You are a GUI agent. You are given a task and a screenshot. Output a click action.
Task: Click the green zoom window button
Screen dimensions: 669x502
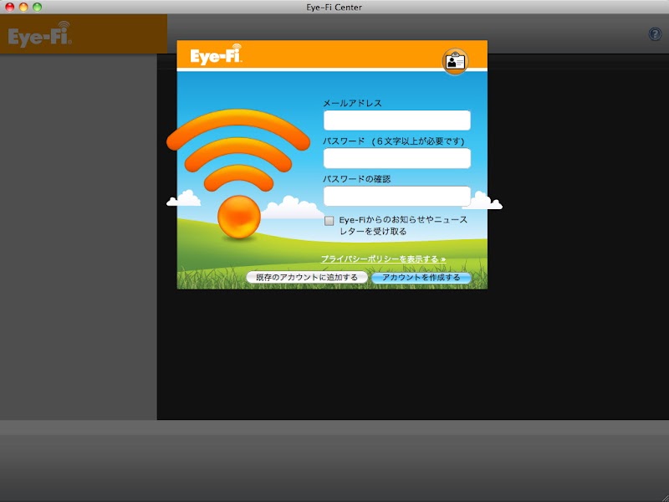[x=37, y=7]
